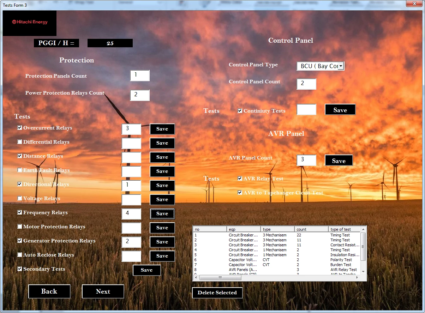The width and height of the screenshot is (425, 313).
Task: Click the list's scroll right arrow
Action: point(357,278)
